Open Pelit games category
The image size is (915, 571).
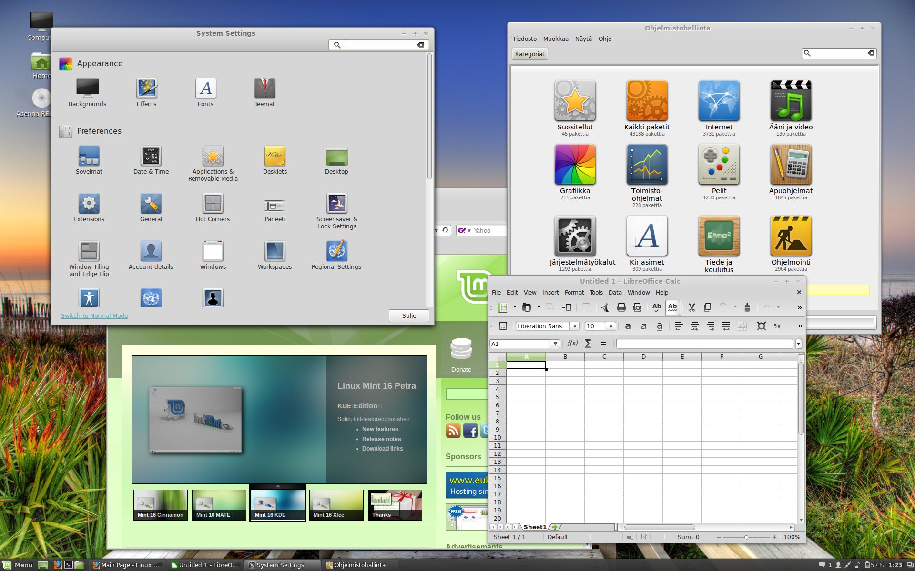[x=719, y=172]
